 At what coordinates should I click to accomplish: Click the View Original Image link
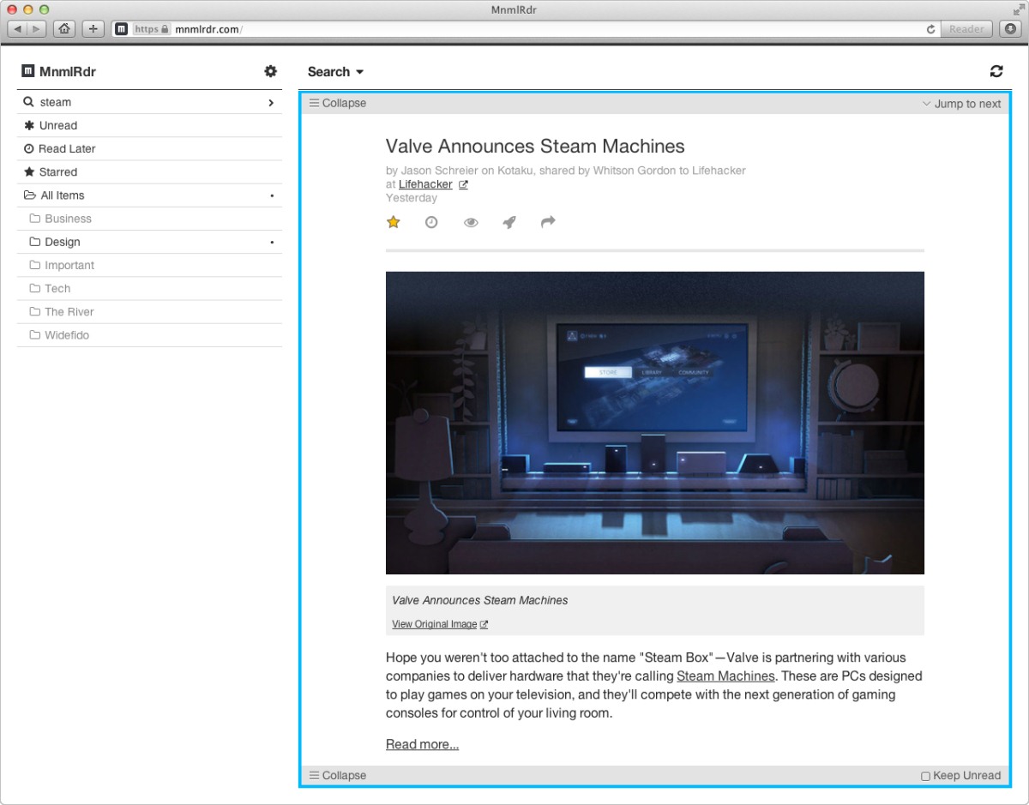[x=440, y=624]
